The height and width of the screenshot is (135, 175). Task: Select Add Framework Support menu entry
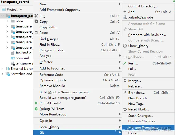coord(77,10)
